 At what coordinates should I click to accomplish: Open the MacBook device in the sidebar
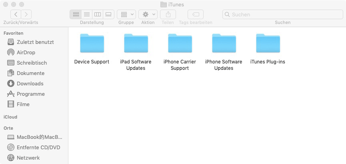point(34,137)
